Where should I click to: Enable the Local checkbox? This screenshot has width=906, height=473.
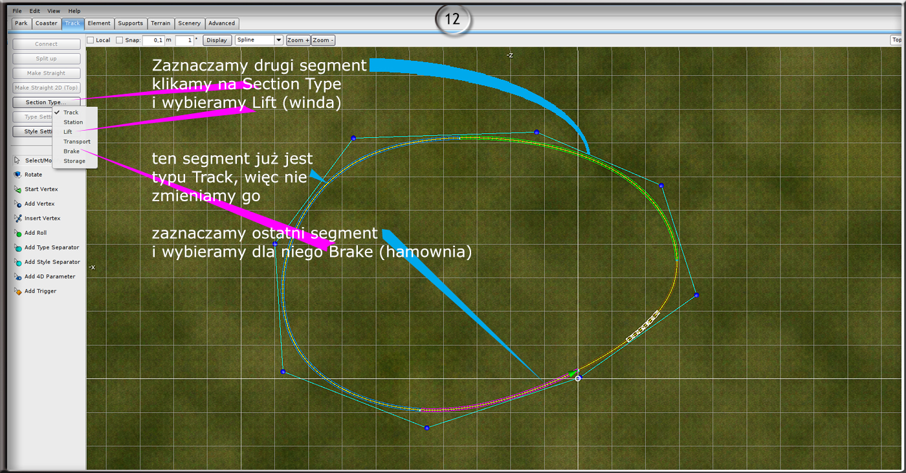91,40
